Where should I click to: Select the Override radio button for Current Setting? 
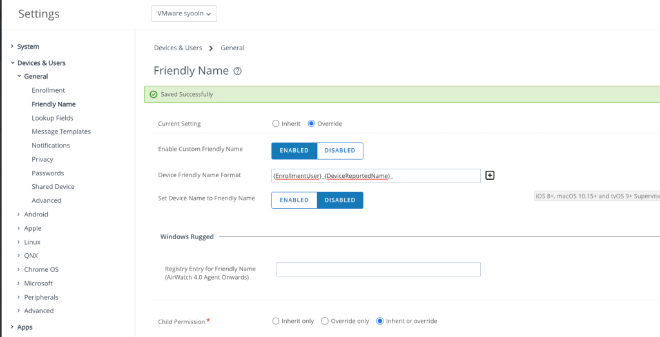click(312, 124)
